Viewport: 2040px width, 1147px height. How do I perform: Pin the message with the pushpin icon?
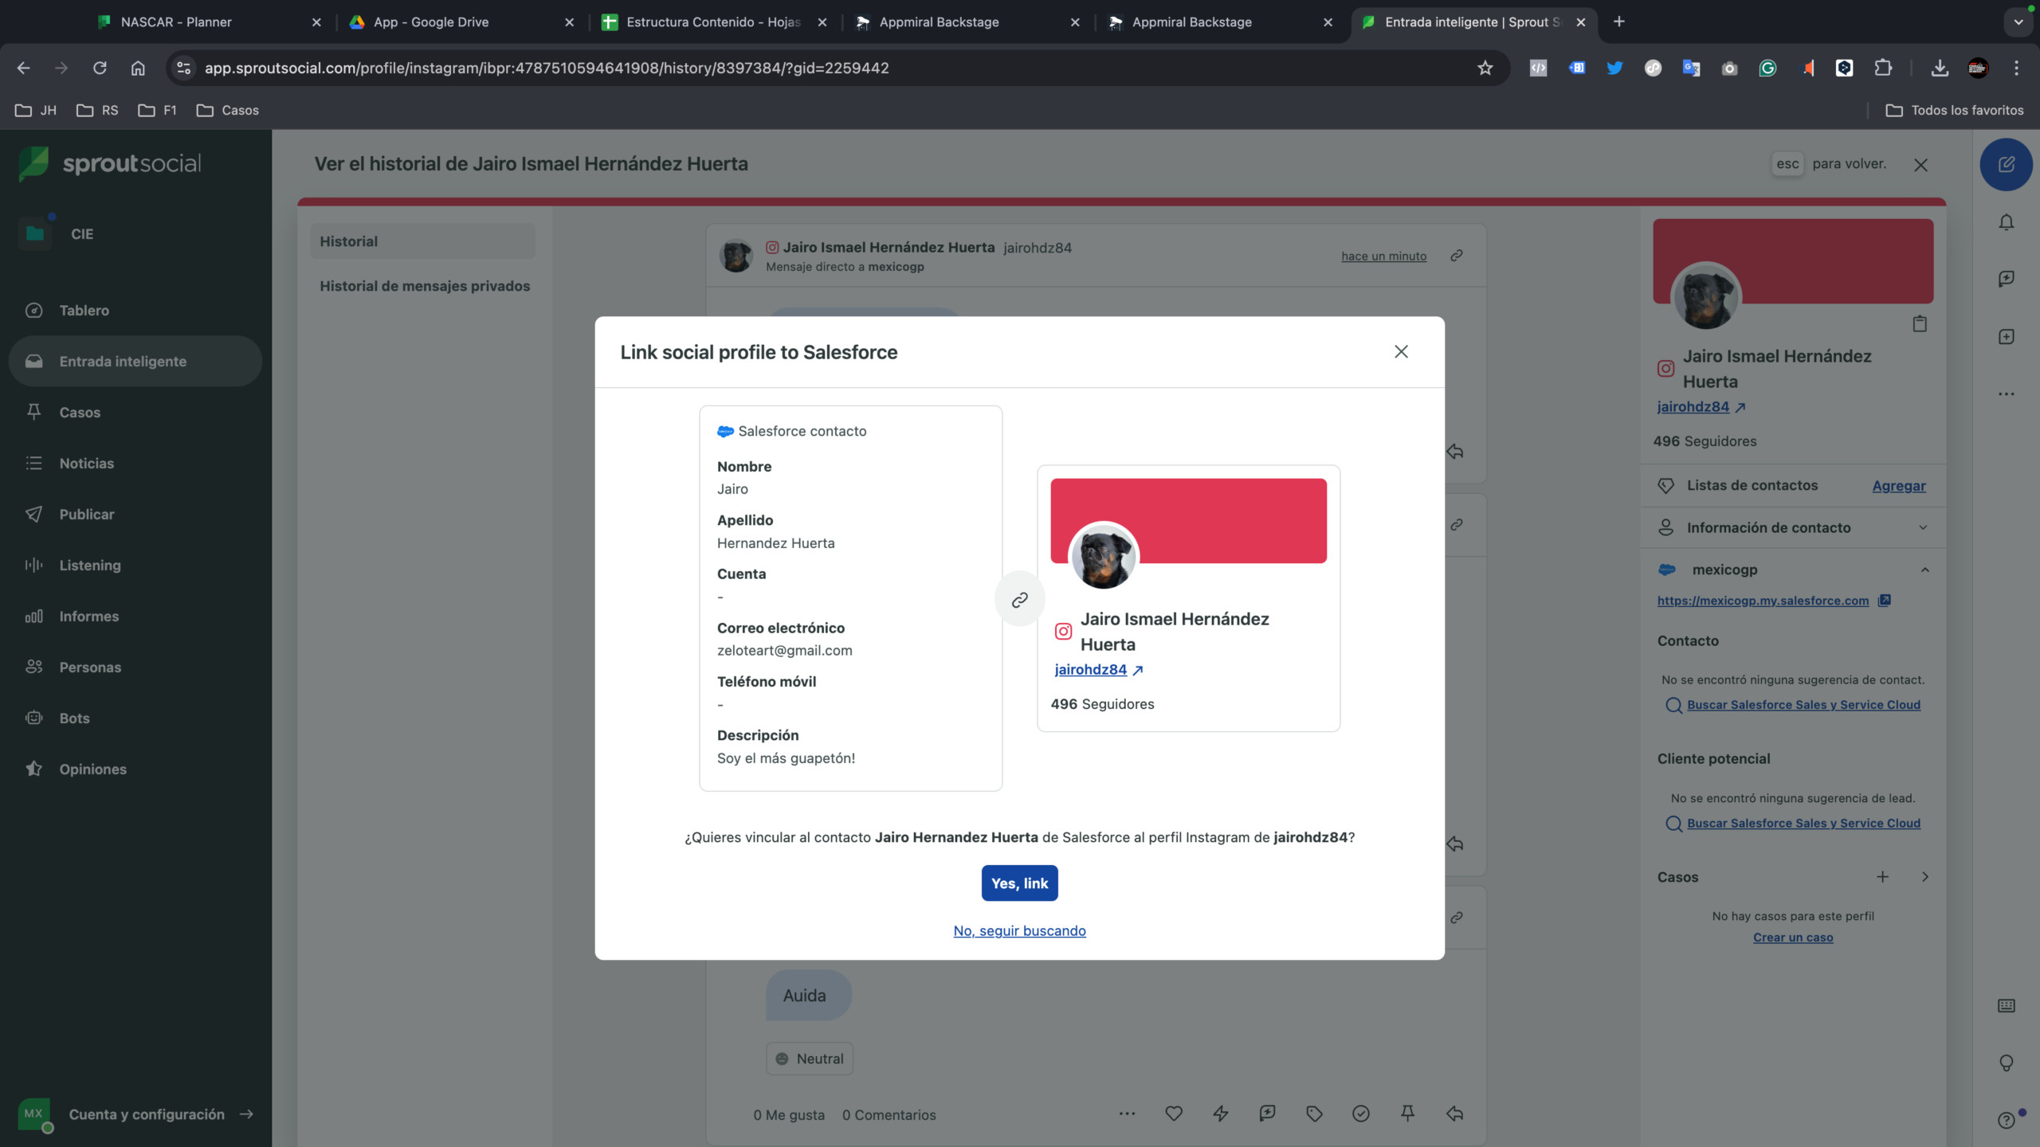pyautogui.click(x=1407, y=1114)
